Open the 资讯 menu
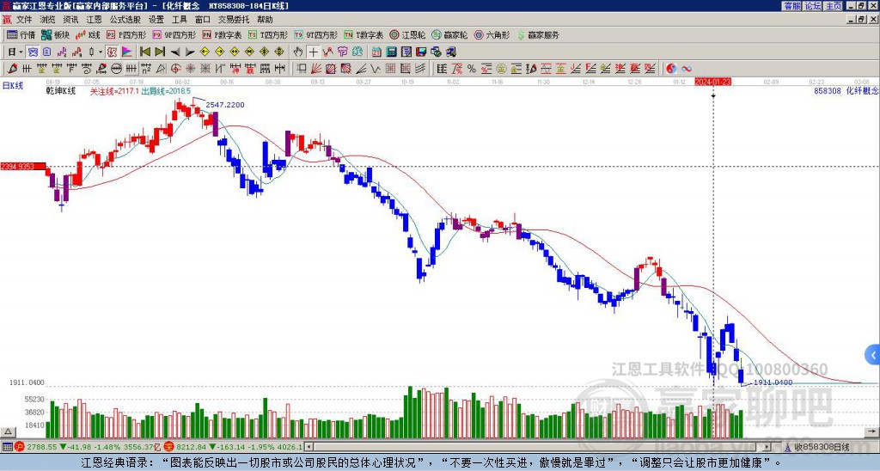The height and width of the screenshot is (471, 880). (70, 20)
